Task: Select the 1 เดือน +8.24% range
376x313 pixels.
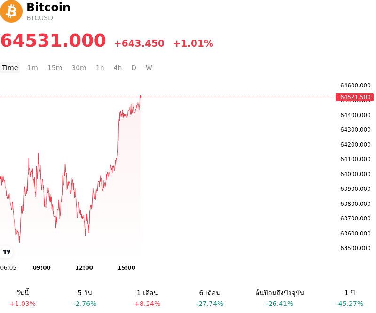Action: coord(147,298)
